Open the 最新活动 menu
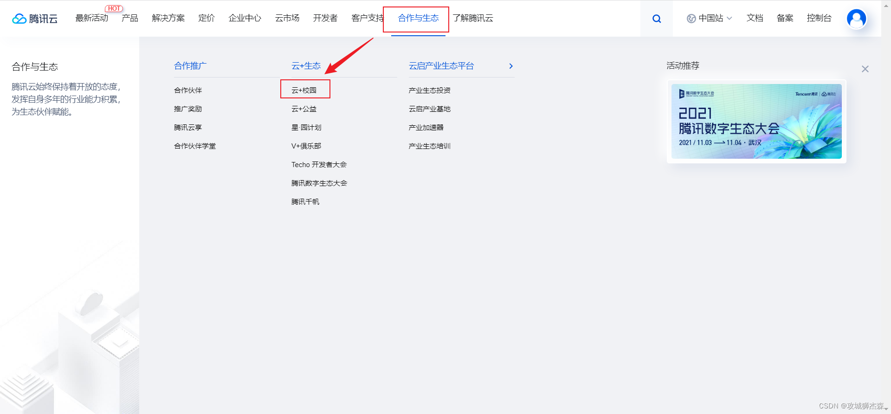 92,18
